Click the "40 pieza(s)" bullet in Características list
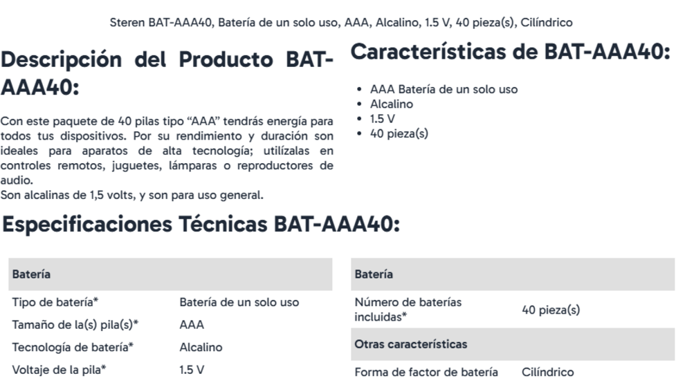The height and width of the screenshot is (387, 685). 399,133
